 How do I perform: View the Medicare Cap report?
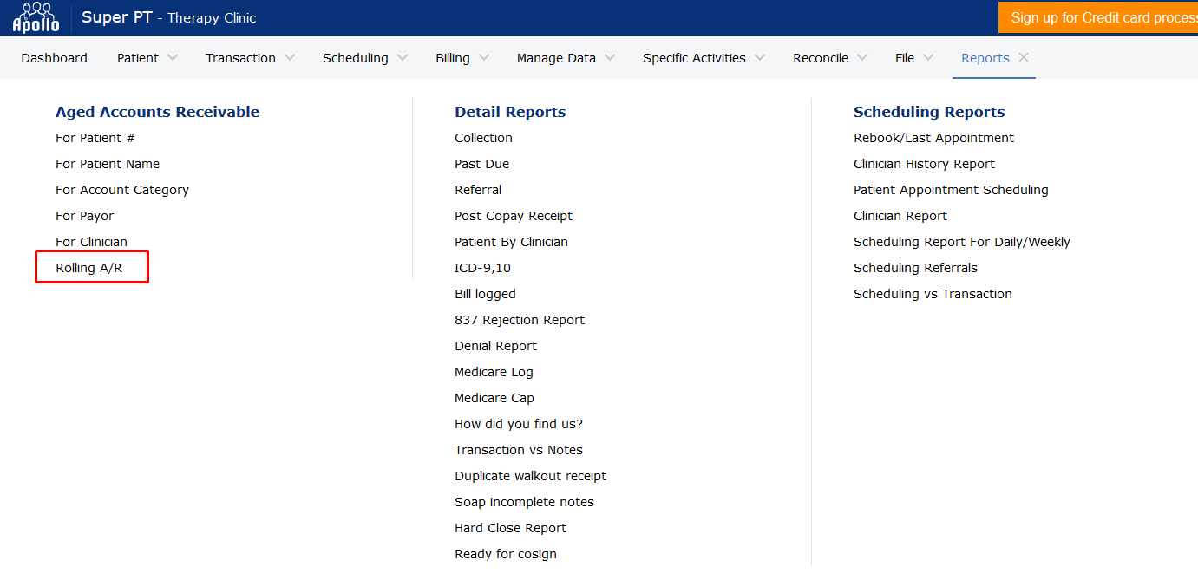pos(494,398)
